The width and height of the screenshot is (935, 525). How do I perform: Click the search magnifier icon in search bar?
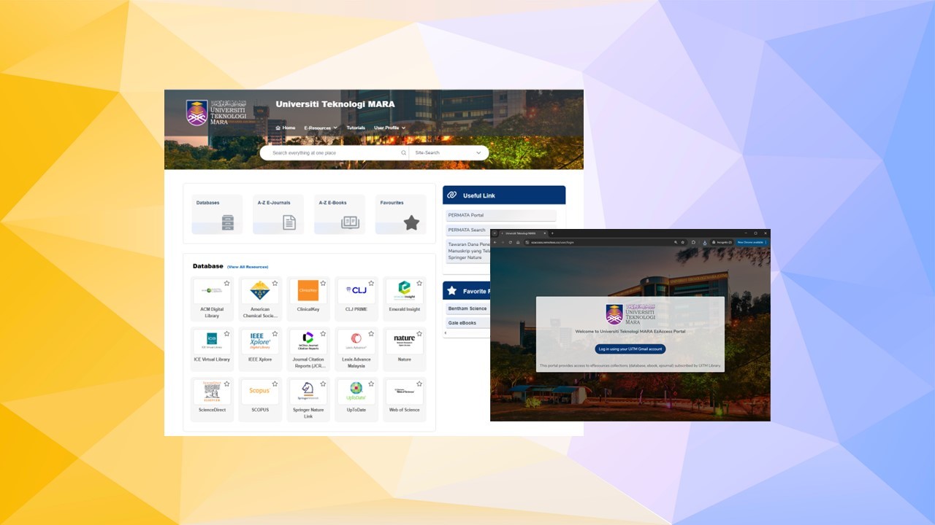tap(403, 153)
